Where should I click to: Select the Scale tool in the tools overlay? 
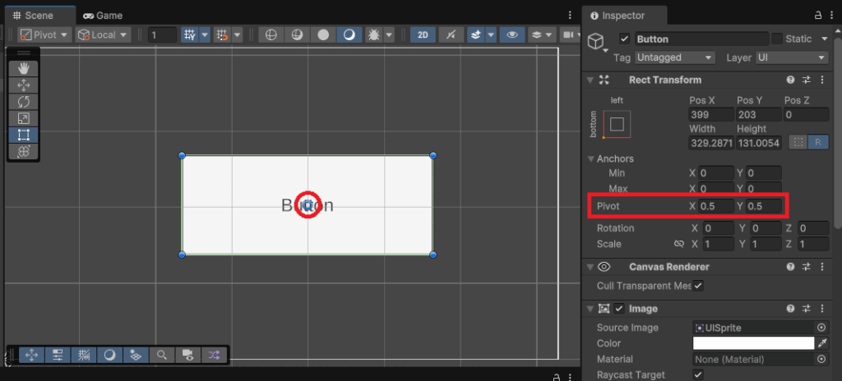24,118
